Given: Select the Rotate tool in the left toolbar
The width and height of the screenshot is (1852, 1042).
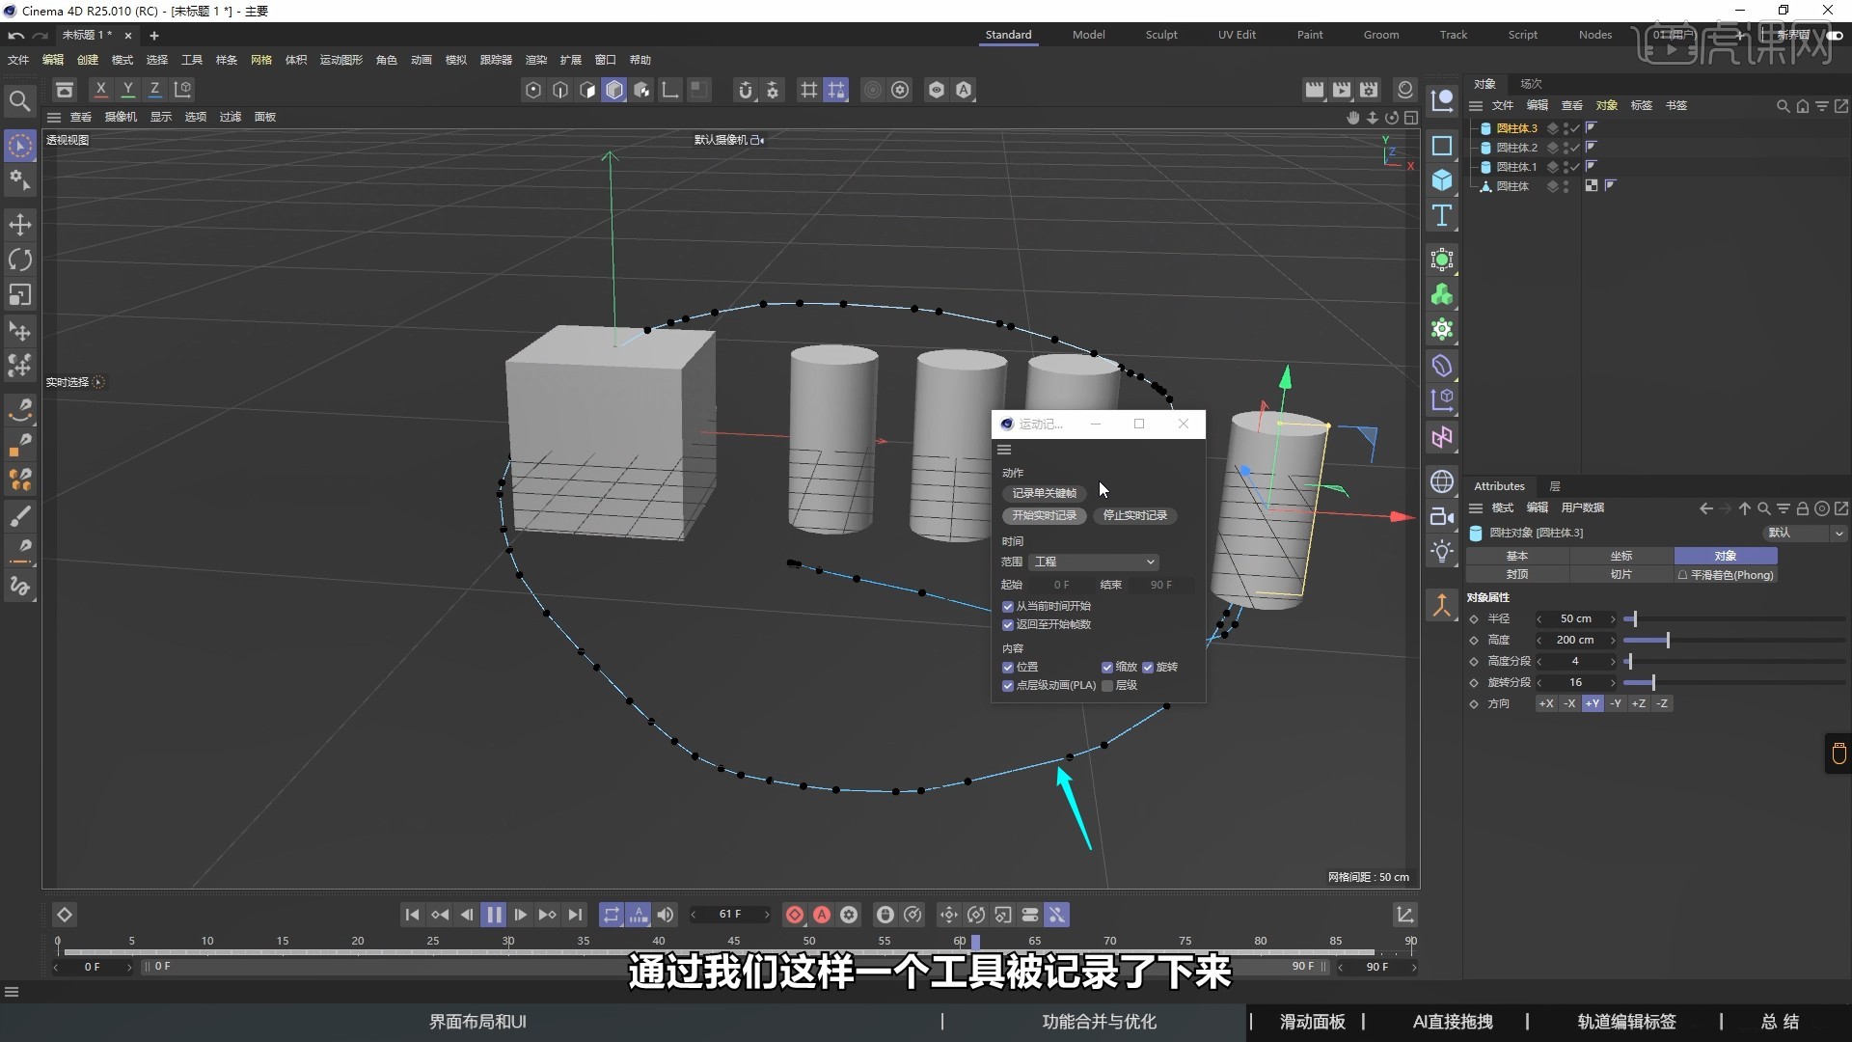Looking at the screenshot, I should click(x=19, y=260).
